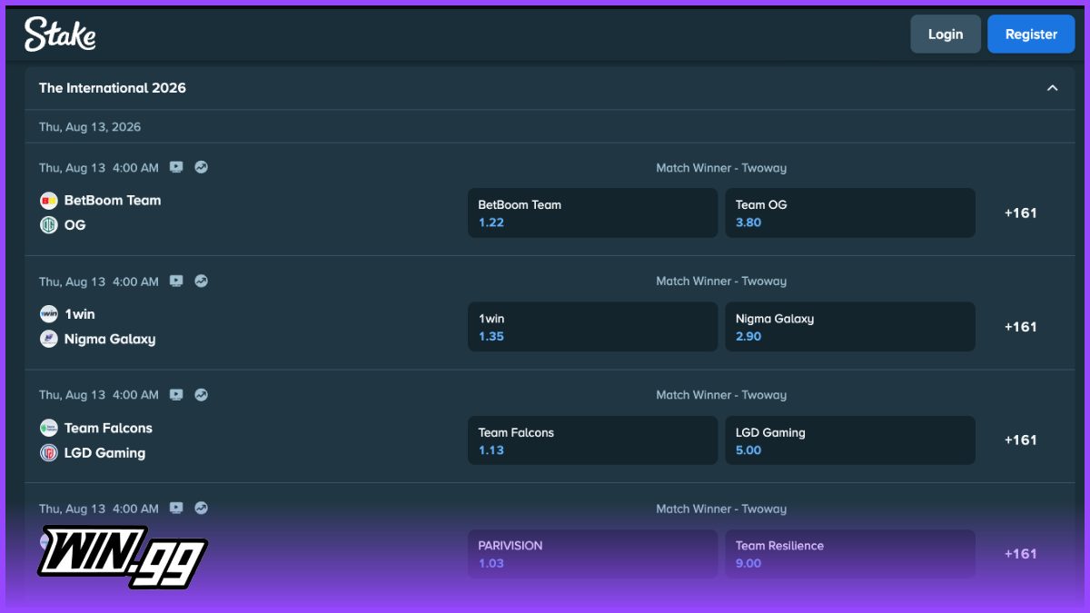The width and height of the screenshot is (1090, 613).
Task: Click The International 2026 title
Action: [113, 88]
